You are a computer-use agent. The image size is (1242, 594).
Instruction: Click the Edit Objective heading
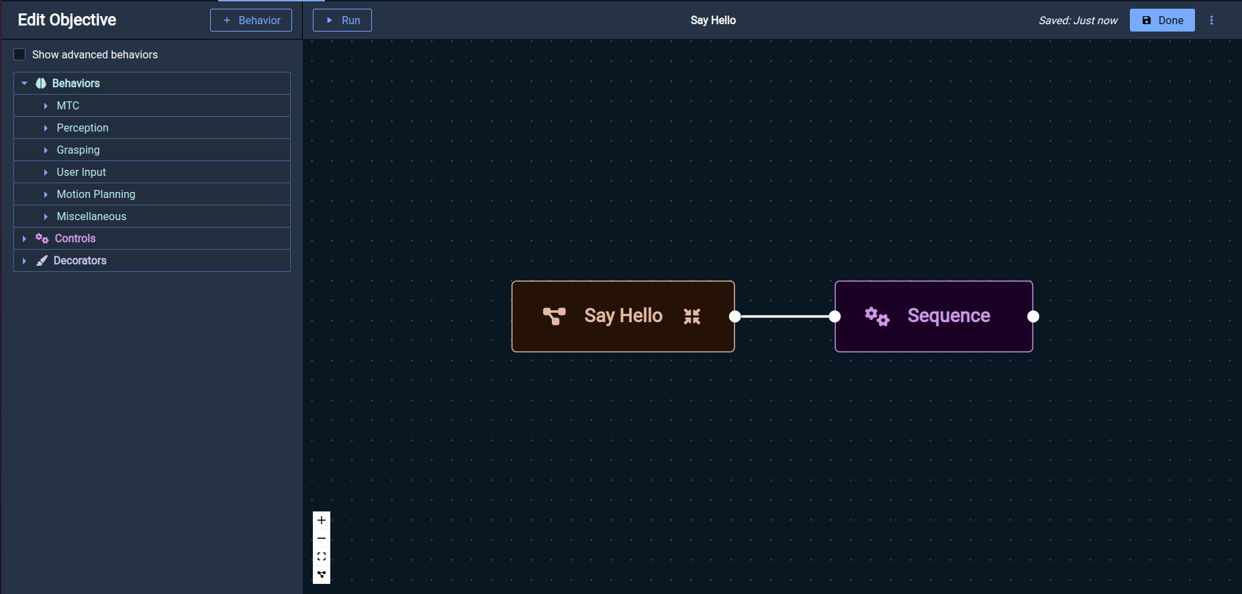67,20
